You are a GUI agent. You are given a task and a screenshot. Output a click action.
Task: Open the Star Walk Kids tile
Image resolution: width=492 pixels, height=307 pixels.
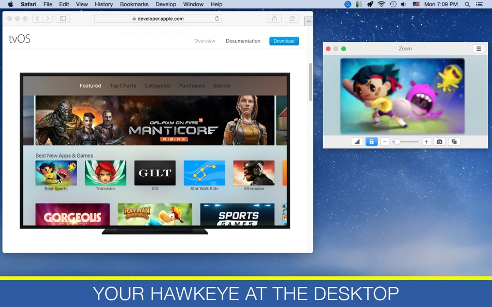pyautogui.click(x=204, y=173)
